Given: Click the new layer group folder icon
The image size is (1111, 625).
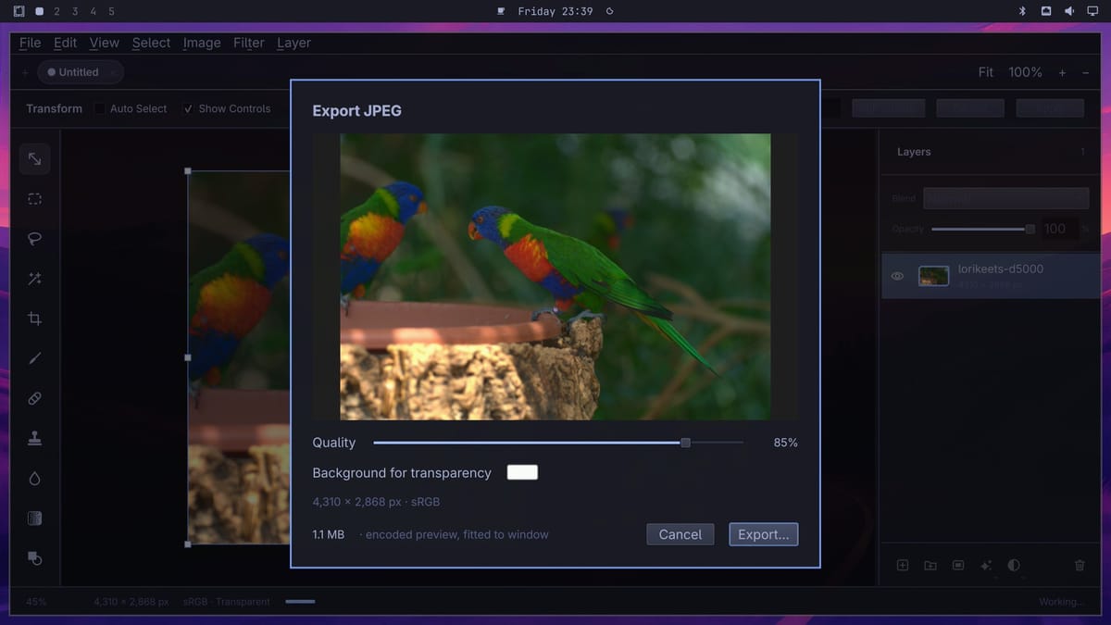Looking at the screenshot, I should (930, 565).
